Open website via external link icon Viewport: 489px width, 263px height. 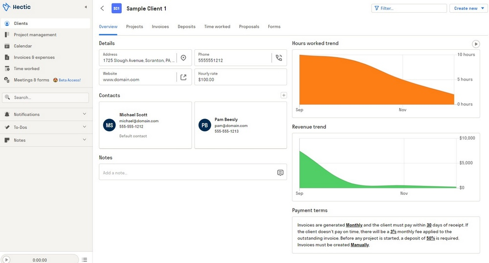tap(183, 77)
